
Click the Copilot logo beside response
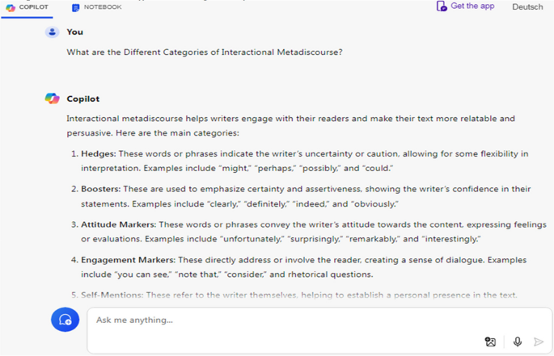tap(53, 98)
